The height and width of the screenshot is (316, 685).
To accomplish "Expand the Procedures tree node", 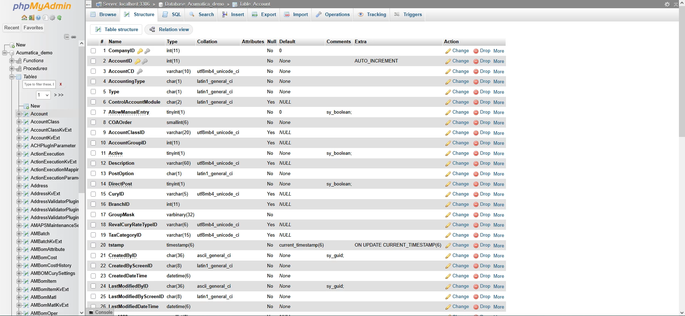I will point(12,69).
